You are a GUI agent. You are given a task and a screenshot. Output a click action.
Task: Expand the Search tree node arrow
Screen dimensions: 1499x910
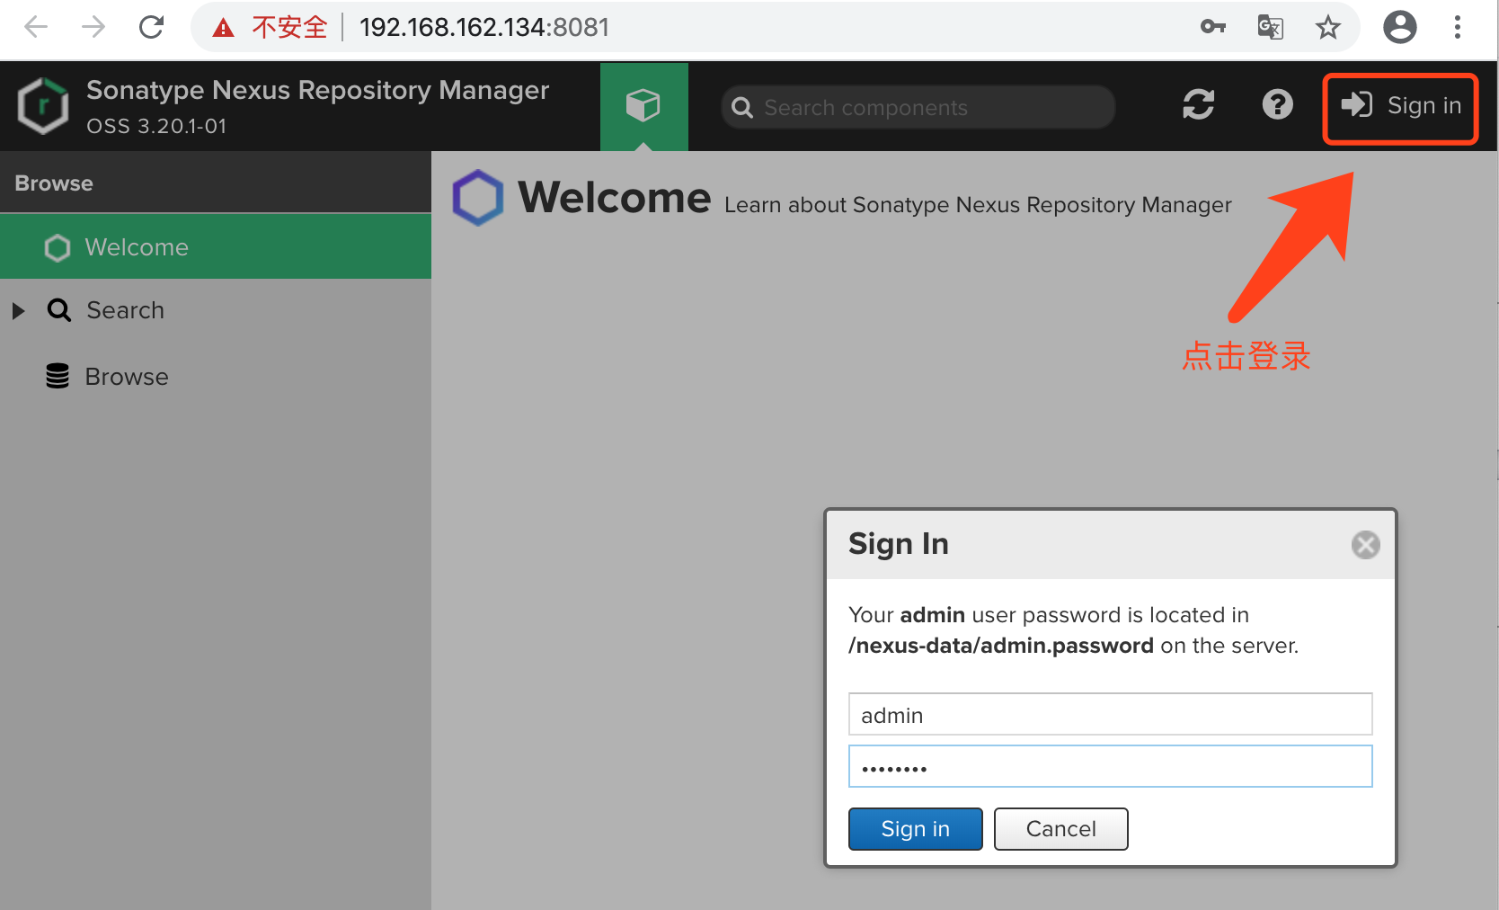tap(18, 311)
